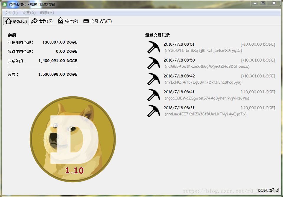Click address nY25kPFbRxt8XqTjBhKzFjErtswX9fyg1S

pos(203,50)
